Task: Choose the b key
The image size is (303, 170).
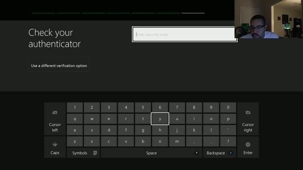Action: (143, 142)
